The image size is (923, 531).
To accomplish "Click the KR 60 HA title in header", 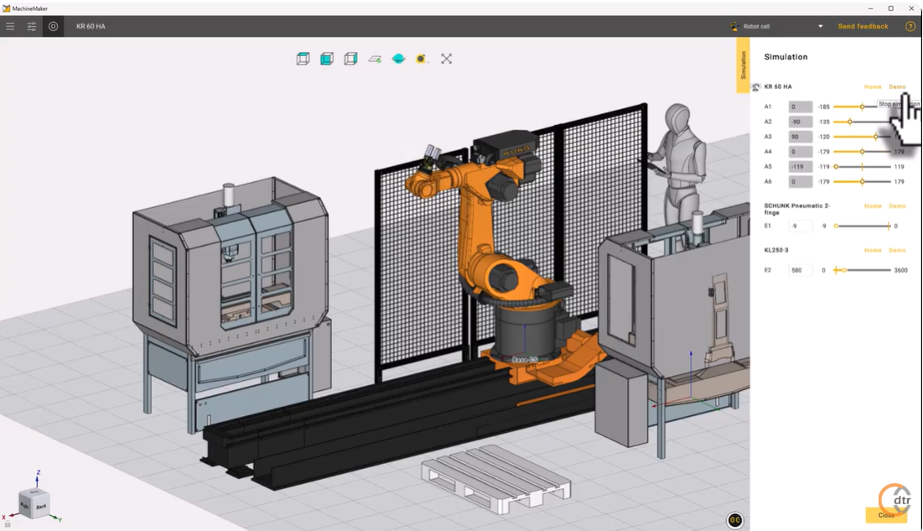I will point(91,27).
